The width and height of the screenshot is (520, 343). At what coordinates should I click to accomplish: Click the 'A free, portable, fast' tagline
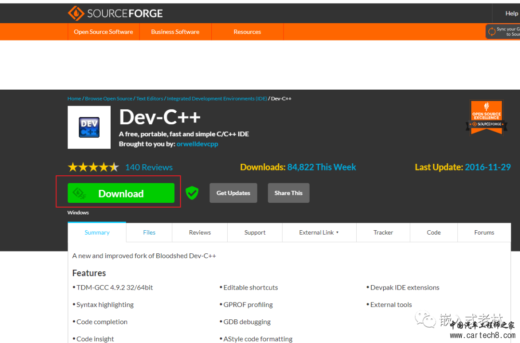pyautogui.click(x=184, y=134)
